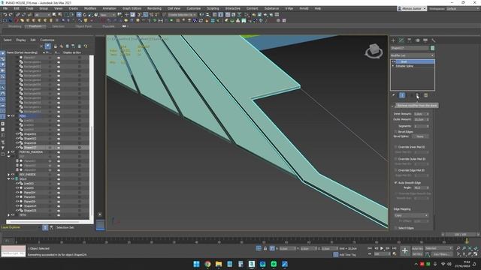481x270 pixels.
Task: Click the Undo icon in main toolbar
Action: (5, 15)
